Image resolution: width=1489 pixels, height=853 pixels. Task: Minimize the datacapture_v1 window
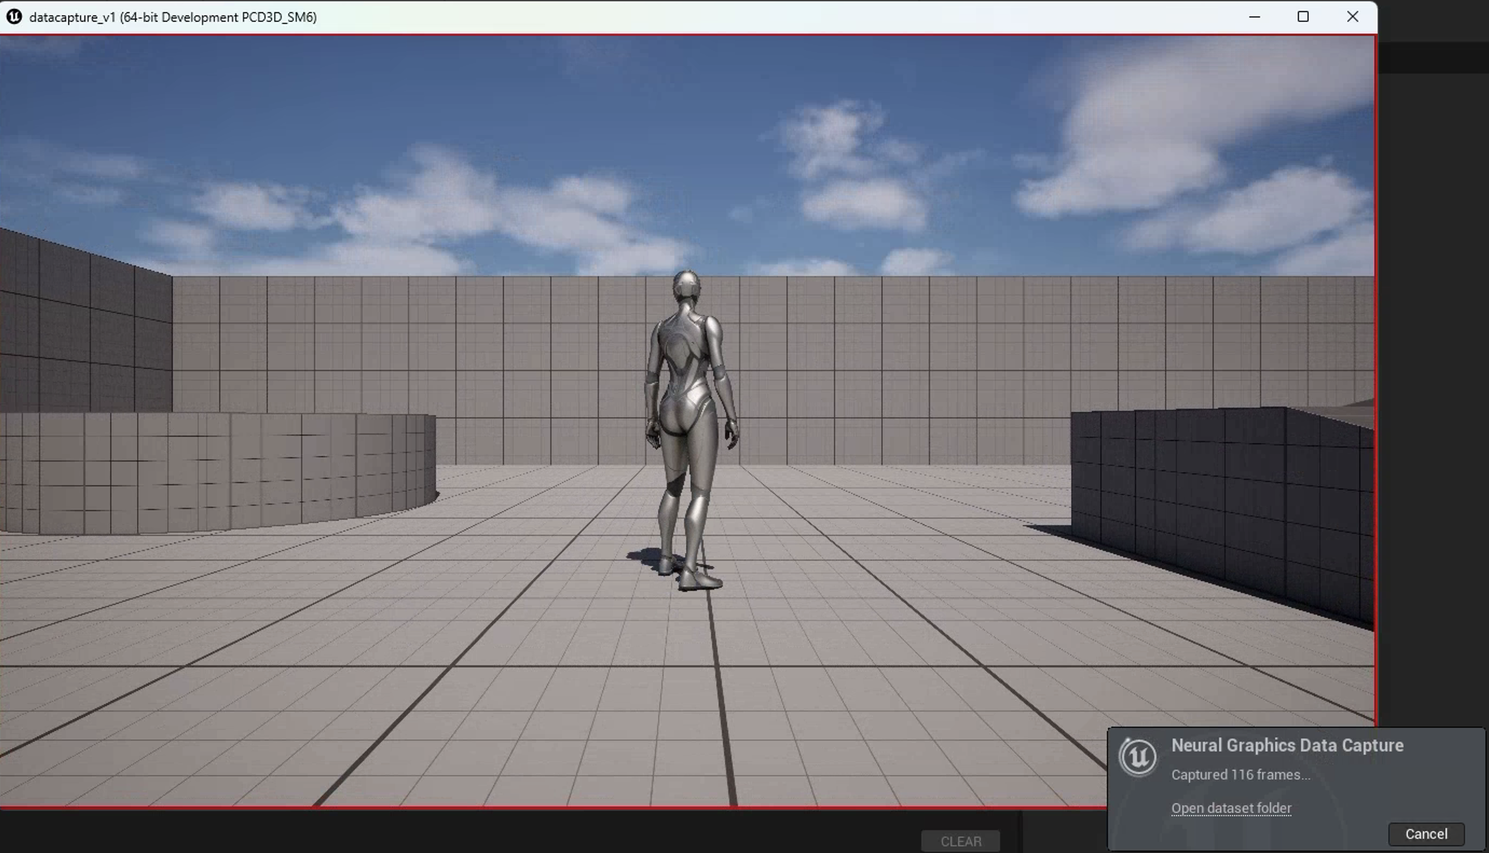pos(1254,16)
